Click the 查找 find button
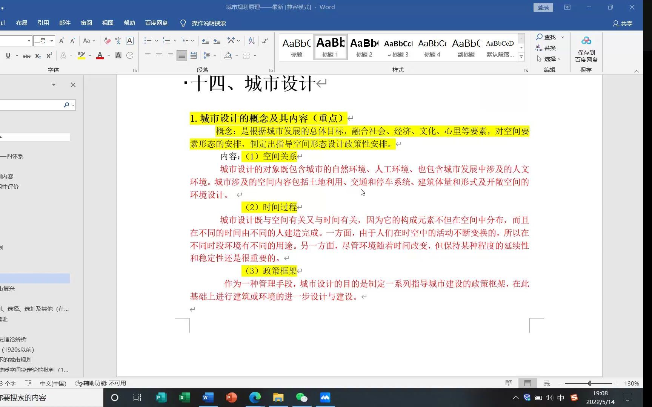 [x=546, y=37]
